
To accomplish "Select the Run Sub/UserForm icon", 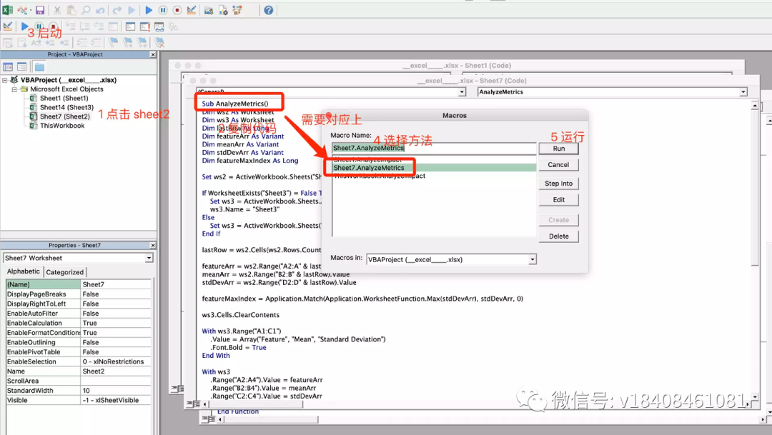I will (x=149, y=9).
